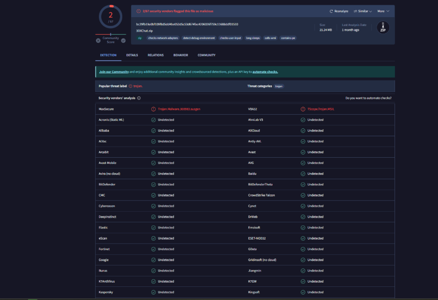438x300 pixels.
Task: Click the checks-network-adapters tag
Action: (163, 38)
